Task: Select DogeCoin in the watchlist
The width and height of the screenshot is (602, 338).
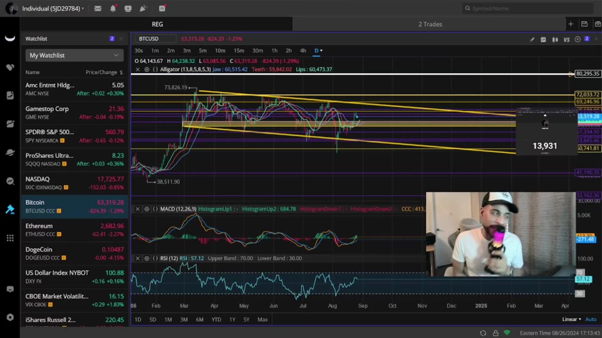Action: coord(74,253)
